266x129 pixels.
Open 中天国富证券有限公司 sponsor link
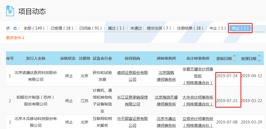[x=132, y=122]
